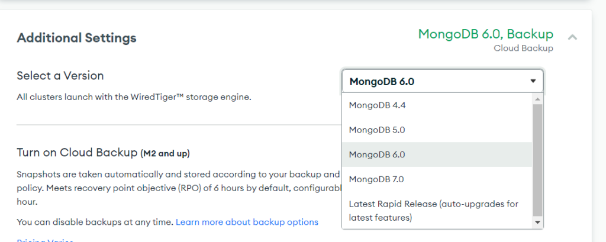Click the dropdown list scroll down arrow

tap(537, 222)
